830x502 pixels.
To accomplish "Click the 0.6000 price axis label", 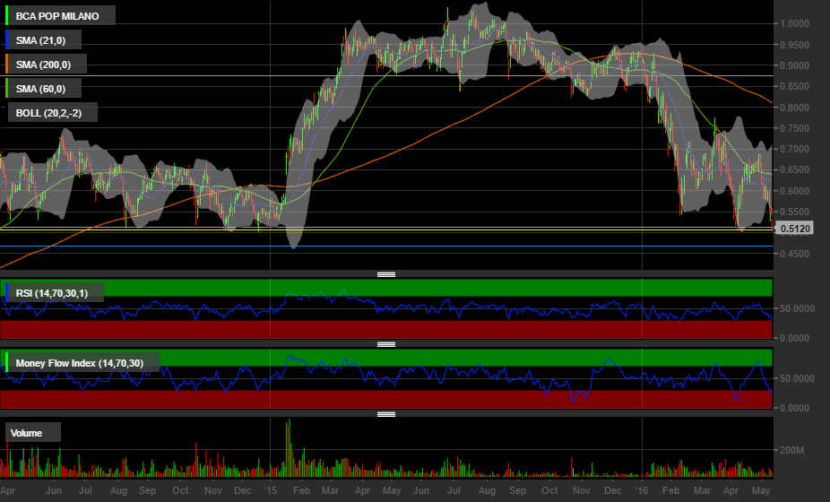I will (794, 191).
